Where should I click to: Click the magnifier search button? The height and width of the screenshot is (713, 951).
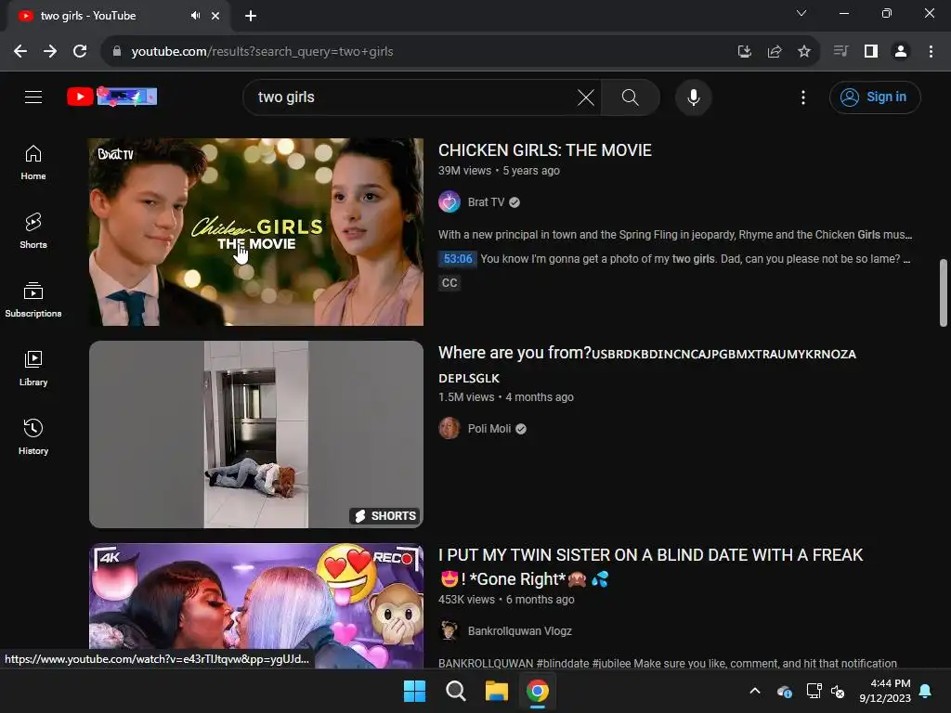pos(631,97)
